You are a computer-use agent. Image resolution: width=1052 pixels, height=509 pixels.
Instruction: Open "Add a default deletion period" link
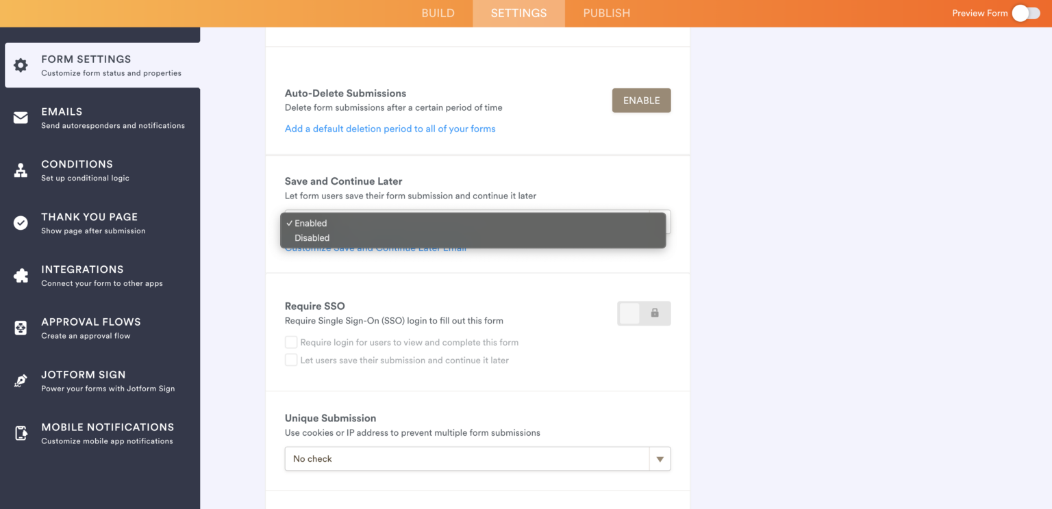coord(390,128)
